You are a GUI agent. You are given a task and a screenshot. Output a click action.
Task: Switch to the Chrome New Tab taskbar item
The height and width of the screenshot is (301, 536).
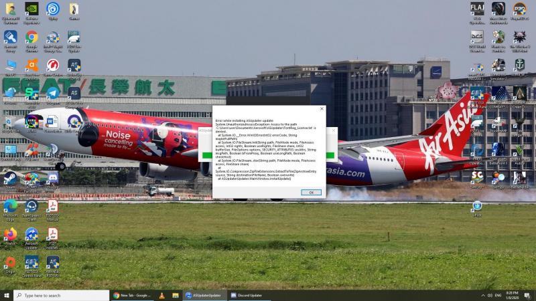tap(132, 296)
